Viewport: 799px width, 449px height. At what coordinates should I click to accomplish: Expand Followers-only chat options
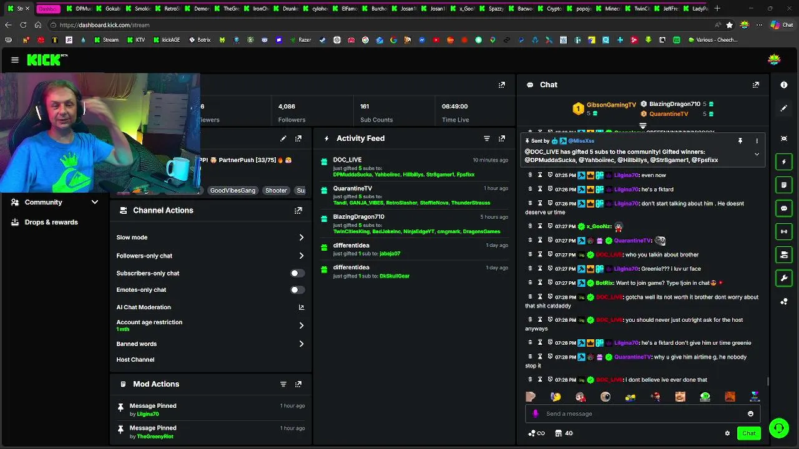click(301, 256)
